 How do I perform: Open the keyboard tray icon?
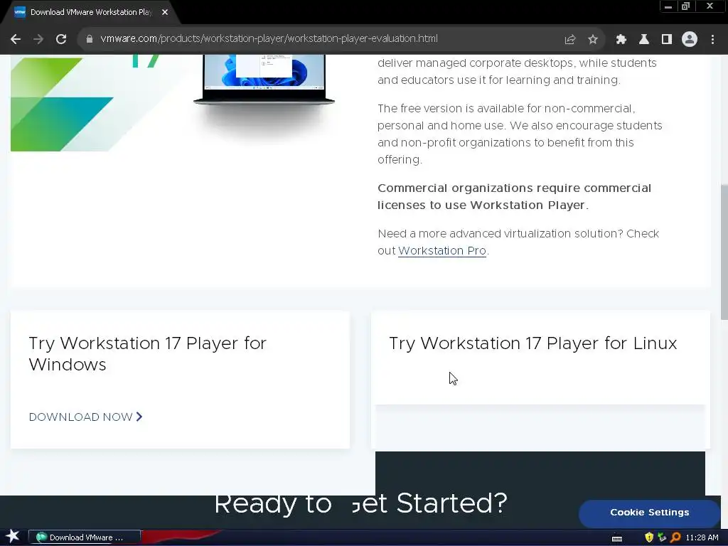coord(617,538)
